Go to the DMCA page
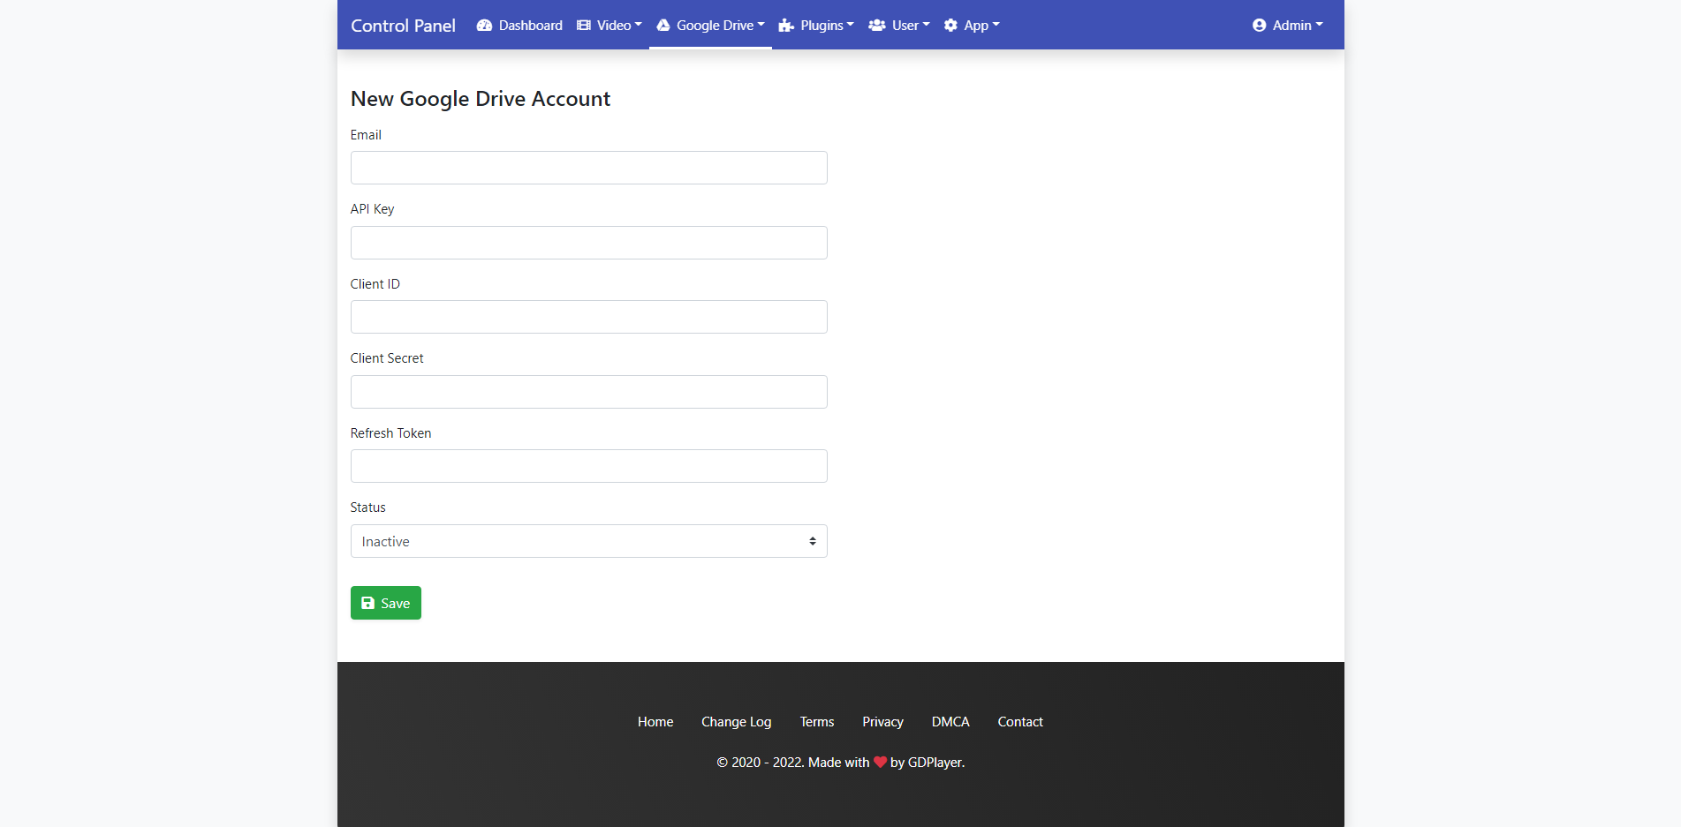This screenshot has width=1681, height=827. (x=950, y=722)
